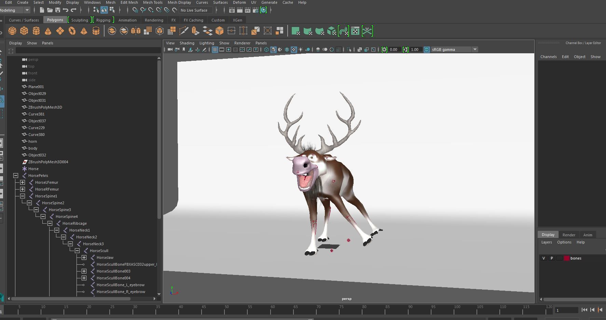Open the viewport Shading menu
The height and width of the screenshot is (320, 606).
point(187,43)
